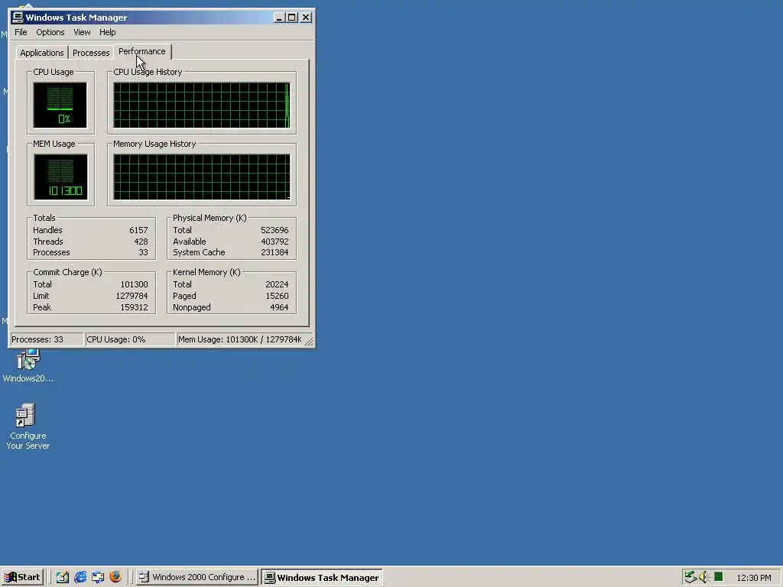
Task: Open the Help menu
Action: (x=107, y=32)
